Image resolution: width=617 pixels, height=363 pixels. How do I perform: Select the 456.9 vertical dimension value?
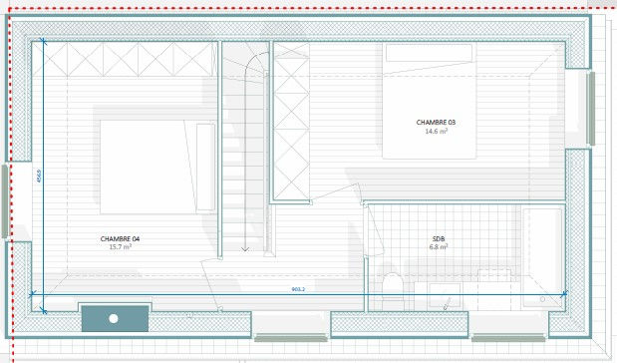(x=39, y=176)
